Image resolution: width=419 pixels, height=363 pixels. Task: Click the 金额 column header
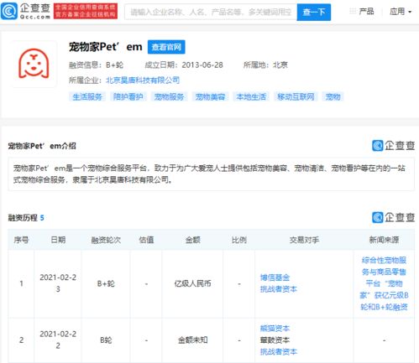pos(192,240)
